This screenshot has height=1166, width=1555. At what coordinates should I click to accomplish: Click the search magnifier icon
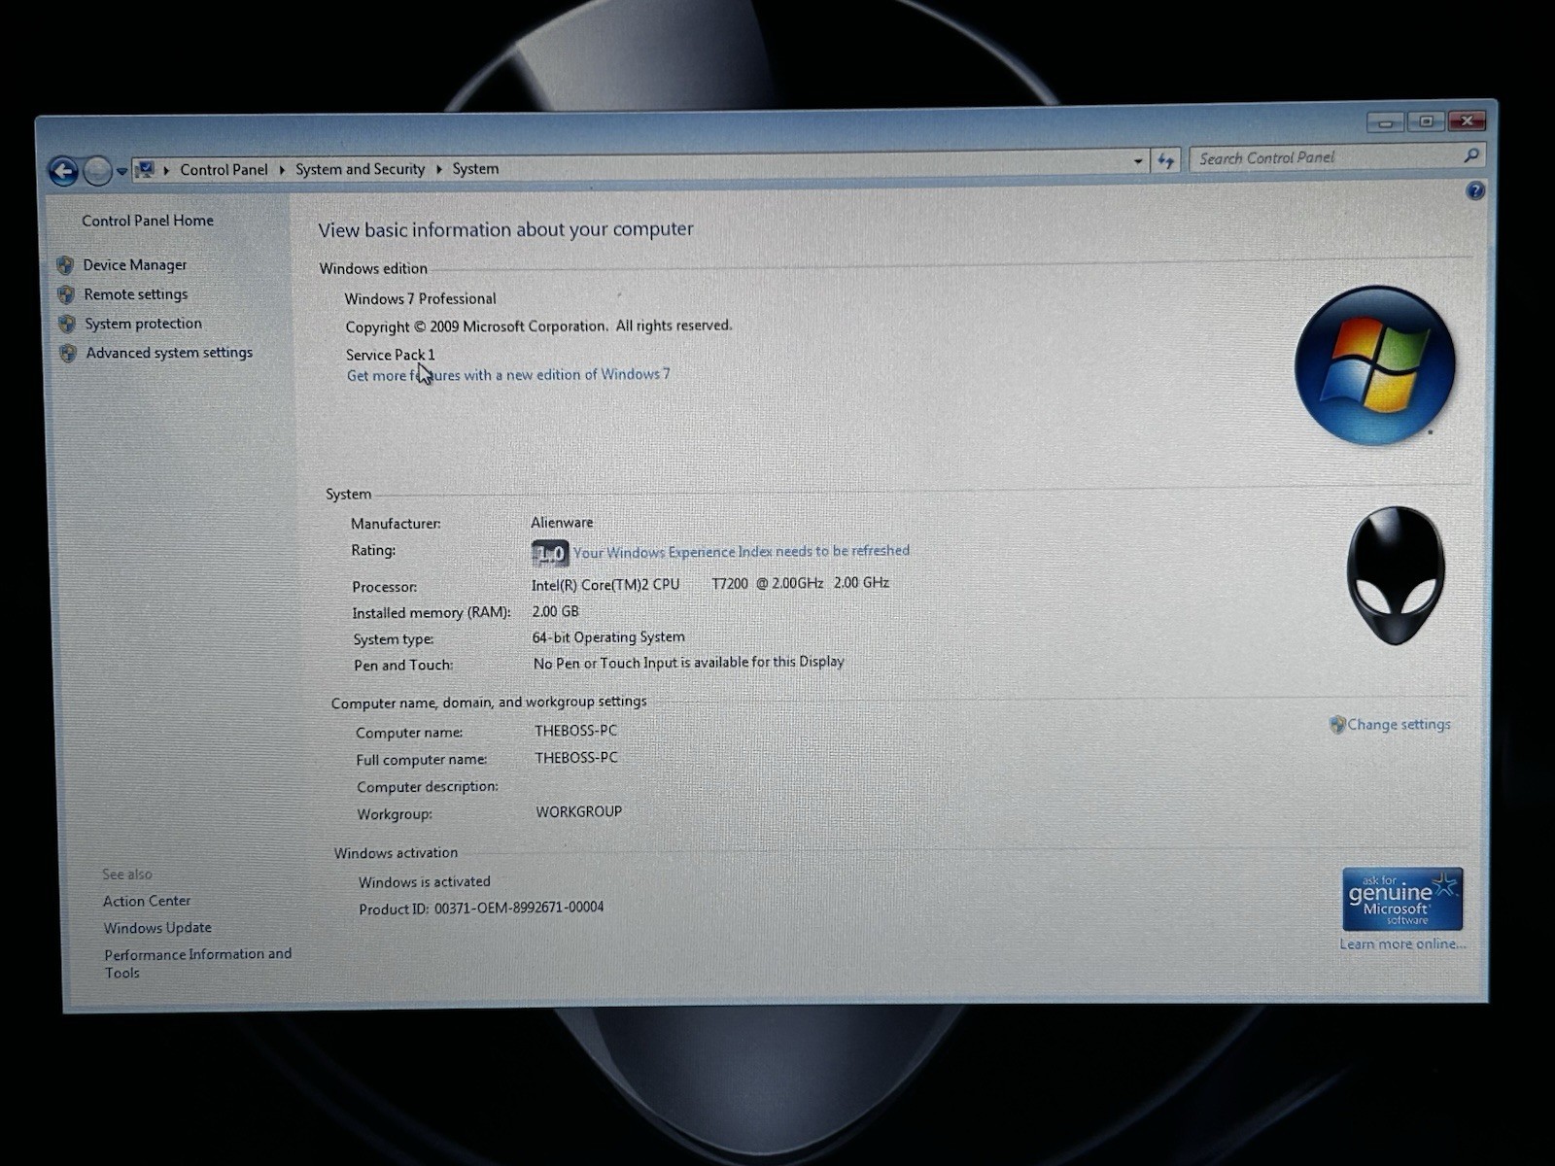click(x=1471, y=155)
